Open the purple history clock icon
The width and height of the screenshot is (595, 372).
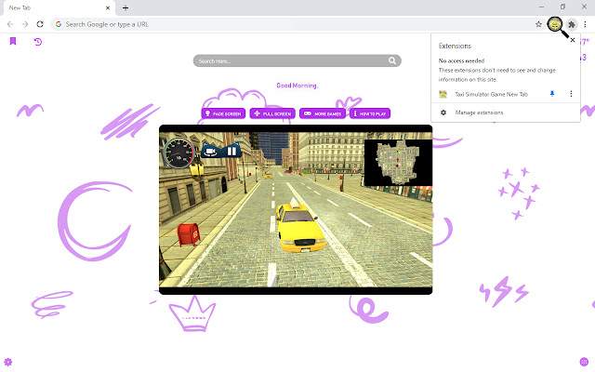coord(37,41)
